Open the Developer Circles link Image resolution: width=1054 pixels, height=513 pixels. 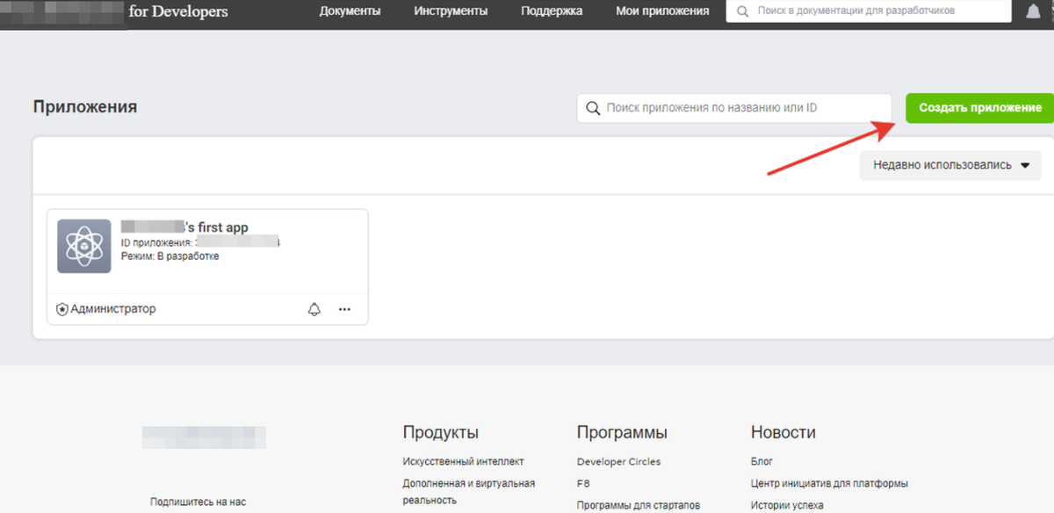point(618,461)
